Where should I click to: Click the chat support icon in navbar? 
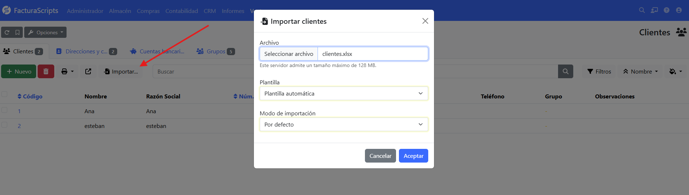(x=654, y=10)
